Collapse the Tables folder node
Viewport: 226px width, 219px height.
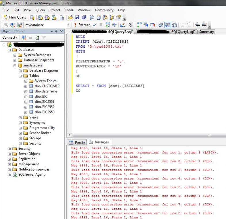(20, 76)
